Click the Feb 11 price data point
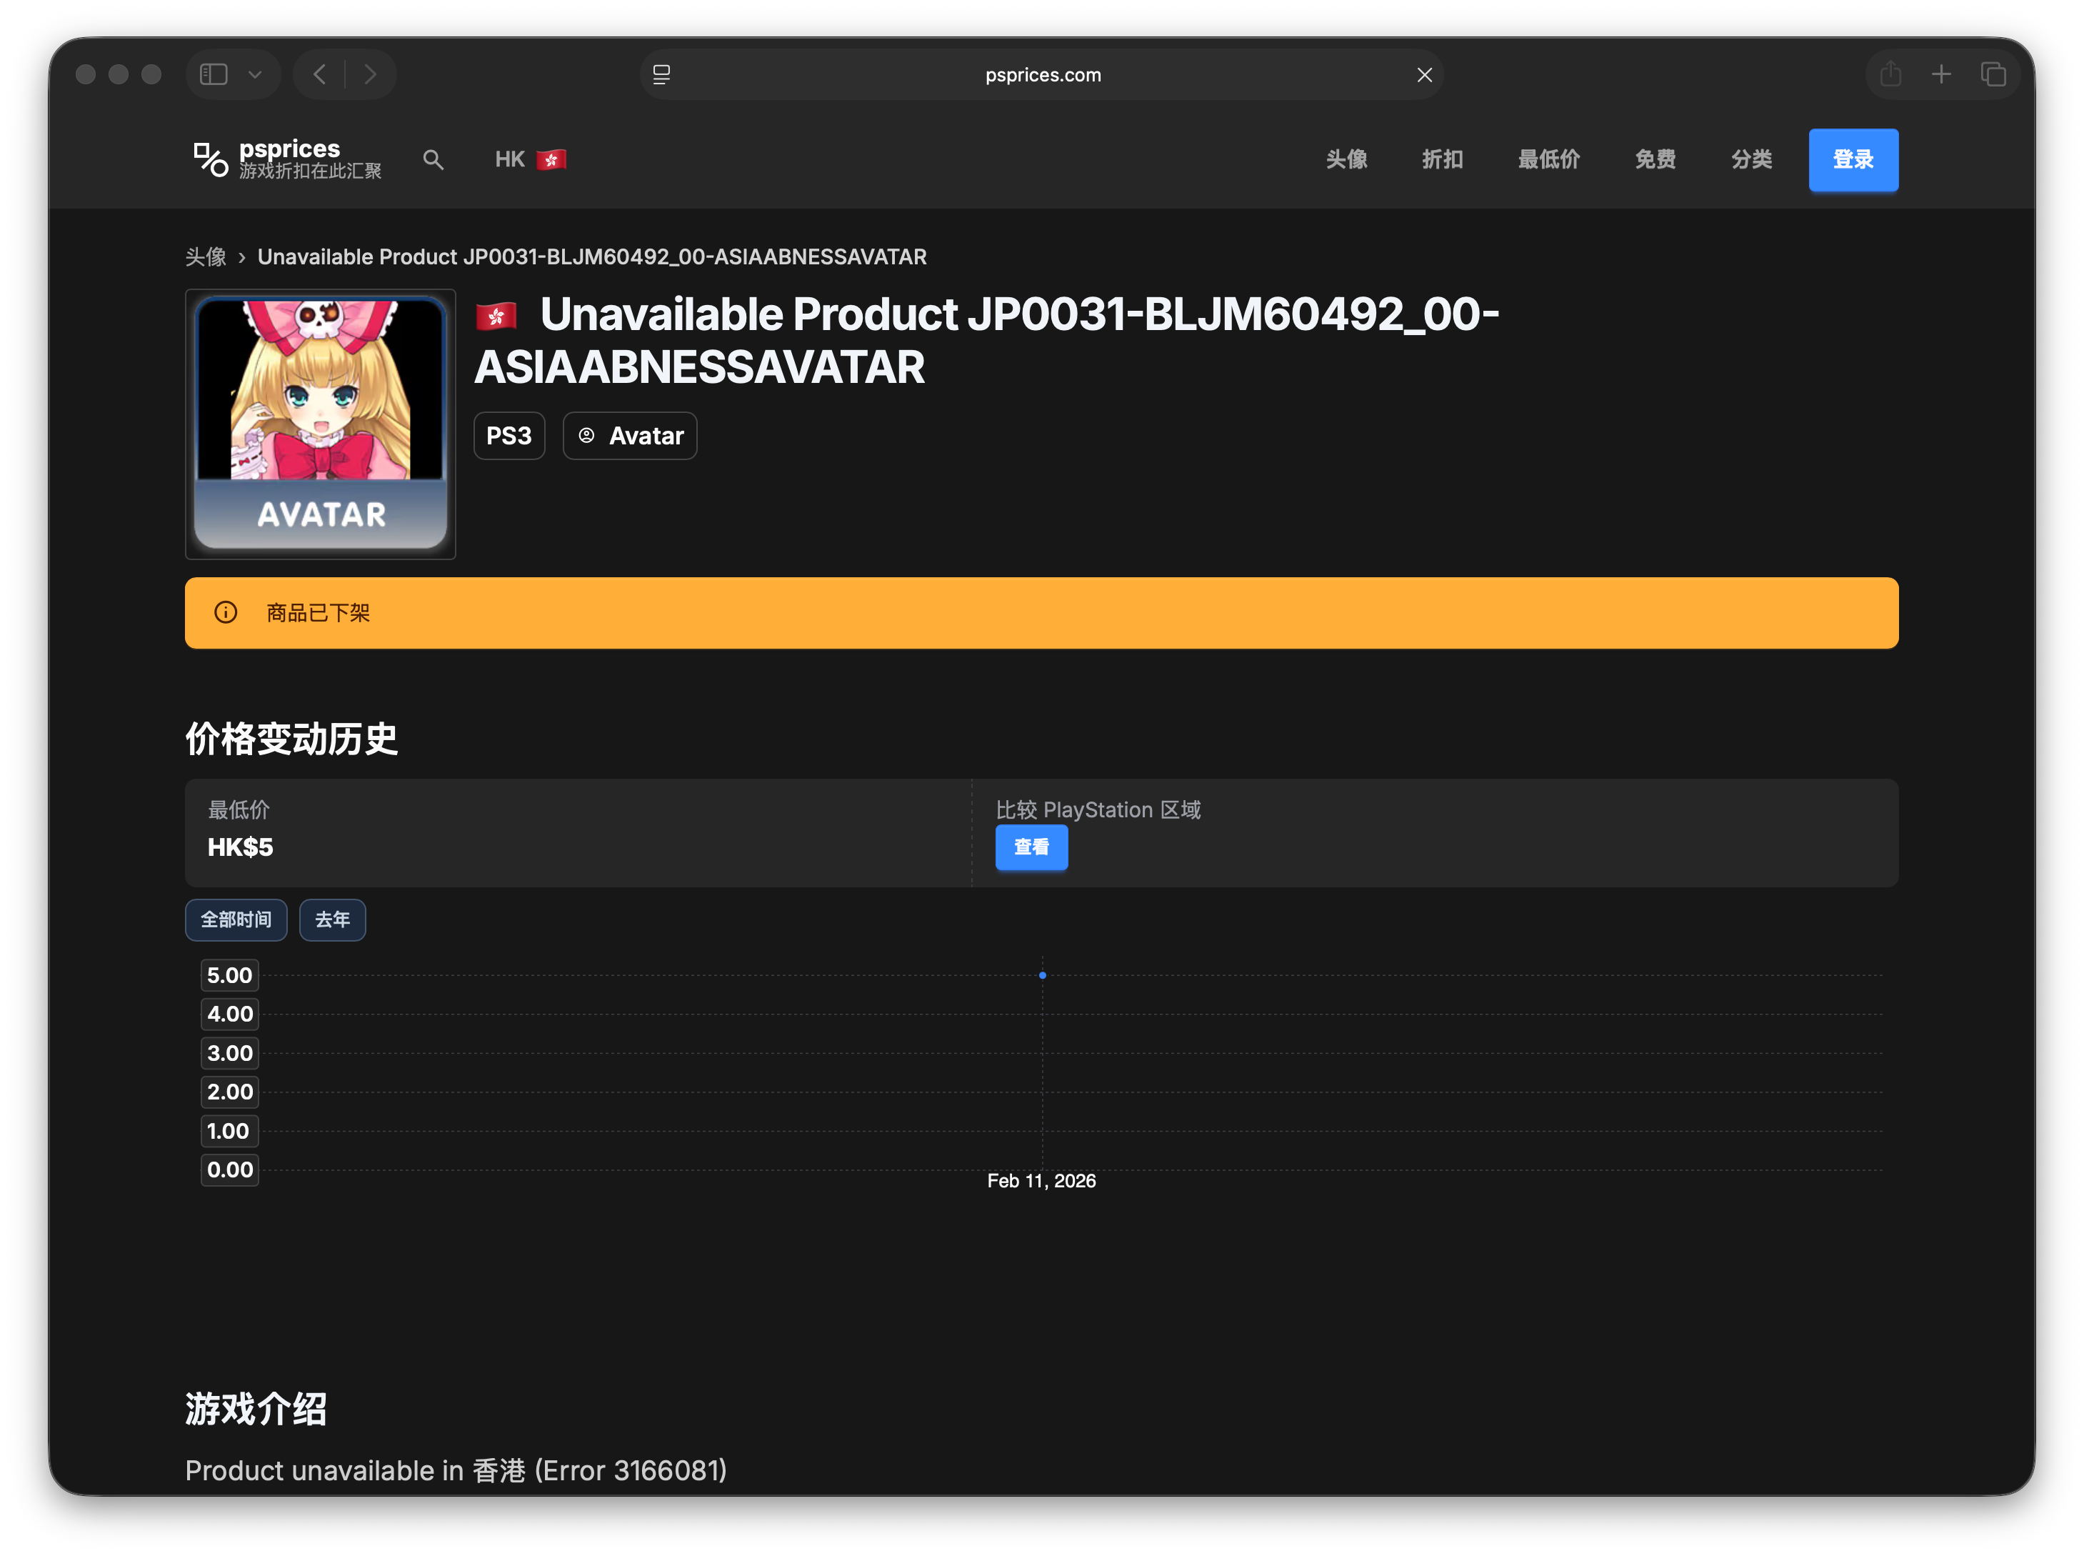The height and width of the screenshot is (1556, 2084). tap(1041, 975)
